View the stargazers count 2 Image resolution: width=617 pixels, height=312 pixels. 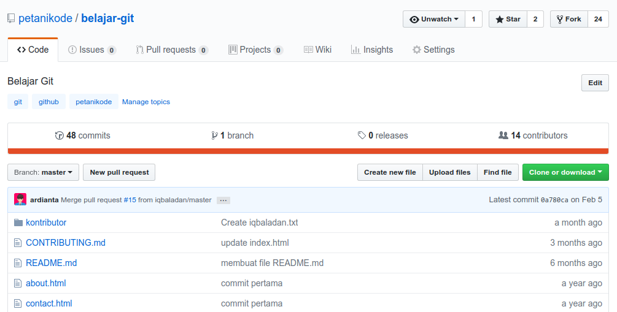pyautogui.click(x=535, y=19)
